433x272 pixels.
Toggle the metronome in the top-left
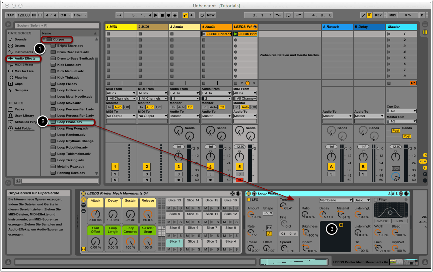63,15
